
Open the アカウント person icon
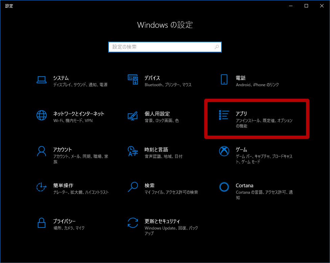click(x=42, y=151)
